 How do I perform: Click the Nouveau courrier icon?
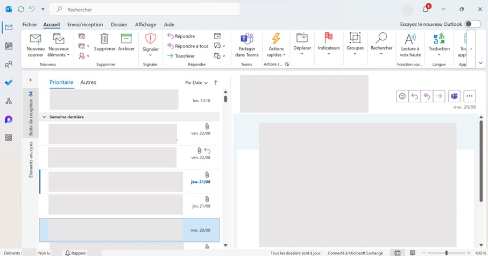click(36, 39)
